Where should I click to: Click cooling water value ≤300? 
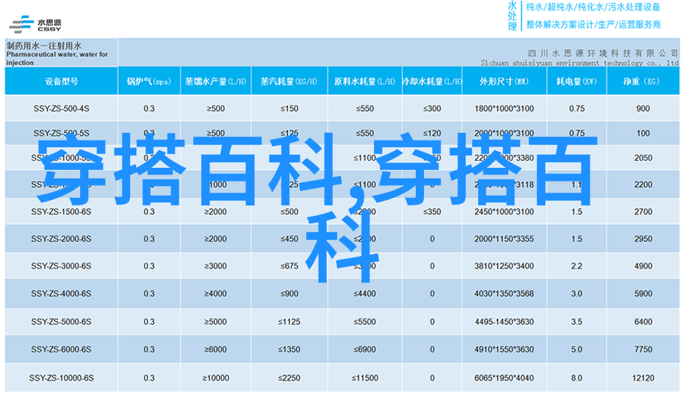pyautogui.click(x=432, y=108)
